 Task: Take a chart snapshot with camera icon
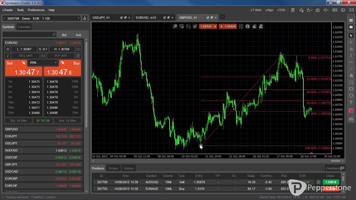[351, 119]
